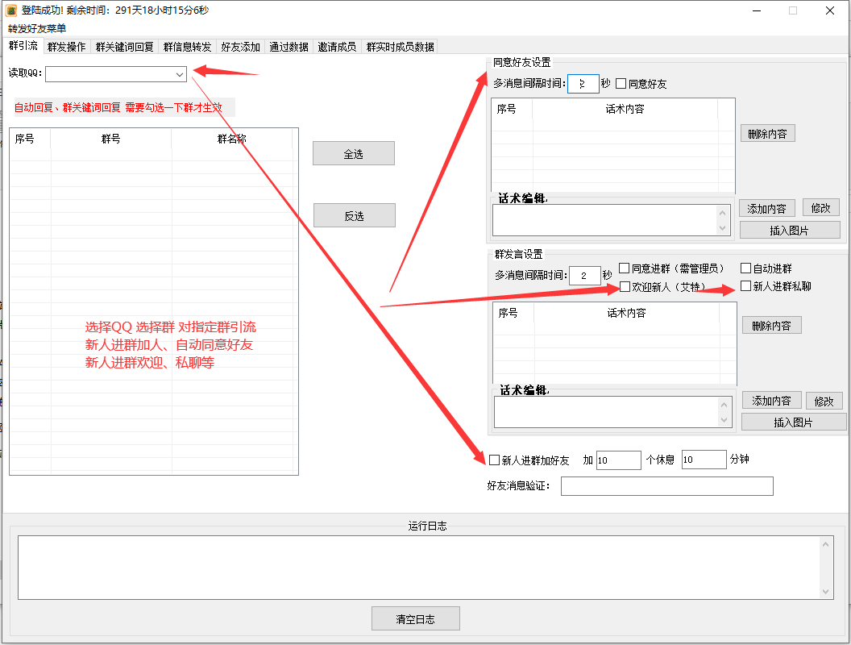Open the 邀请成员 tab
This screenshot has width=851, height=645.
[x=337, y=47]
